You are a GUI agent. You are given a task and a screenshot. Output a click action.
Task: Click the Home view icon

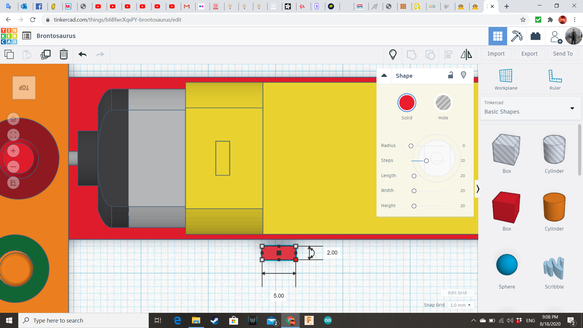coord(13,119)
